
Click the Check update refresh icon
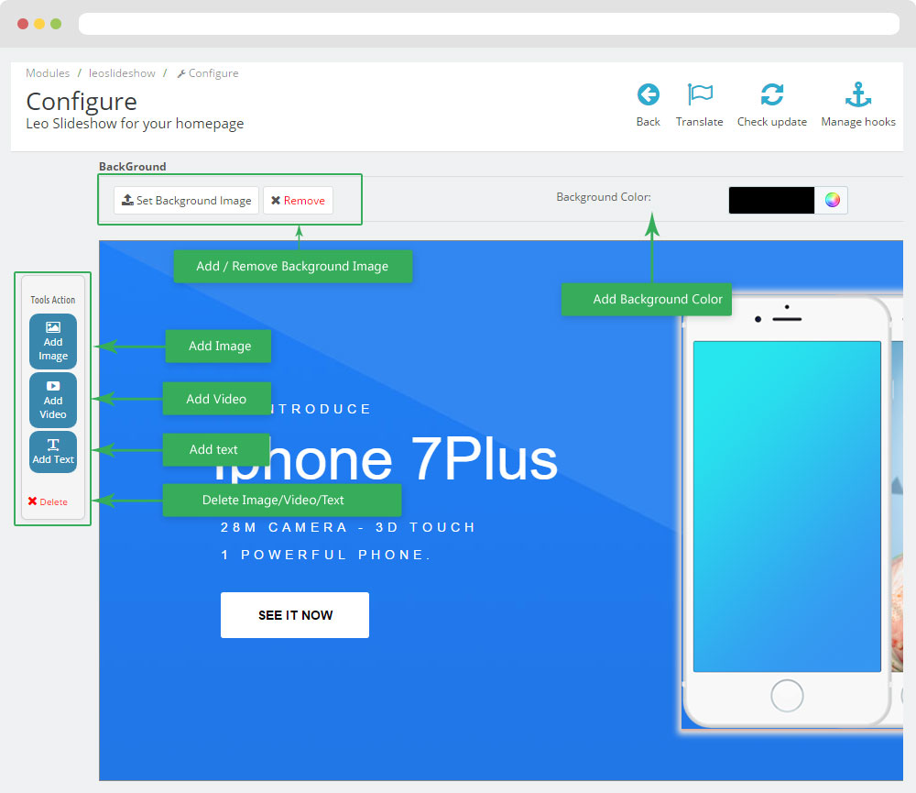[x=771, y=94]
